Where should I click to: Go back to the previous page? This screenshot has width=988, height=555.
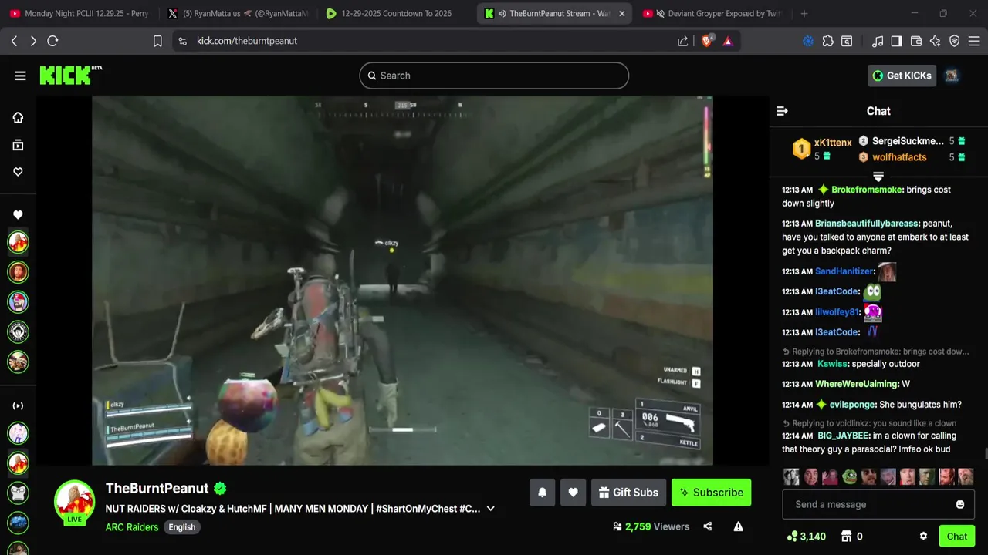click(14, 41)
